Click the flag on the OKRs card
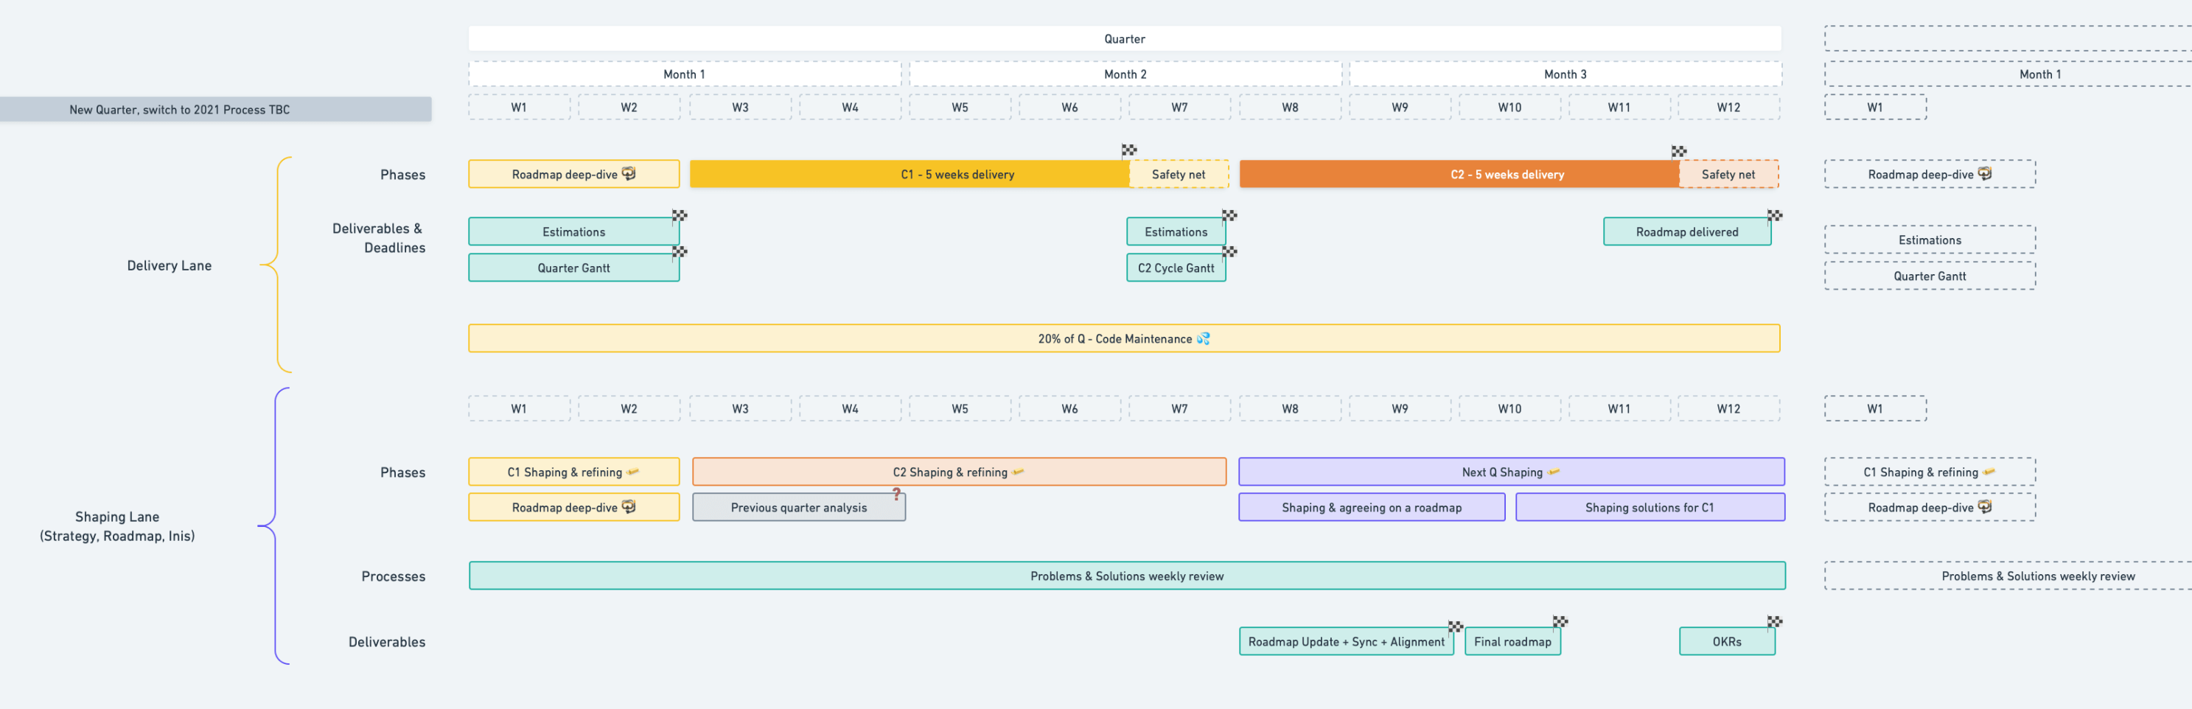The image size is (2192, 709). click(1774, 622)
